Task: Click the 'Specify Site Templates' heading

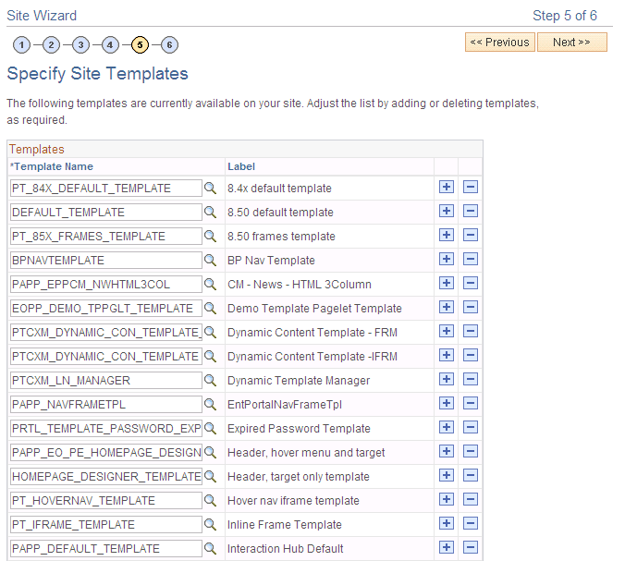Action: (x=98, y=74)
